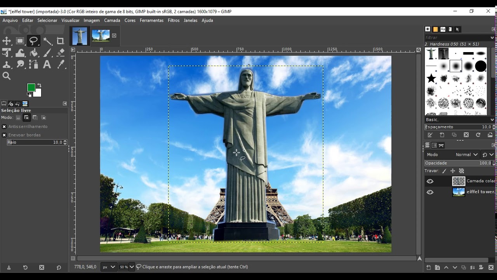
Task: Refresh the brushes list
Action: [478, 135]
